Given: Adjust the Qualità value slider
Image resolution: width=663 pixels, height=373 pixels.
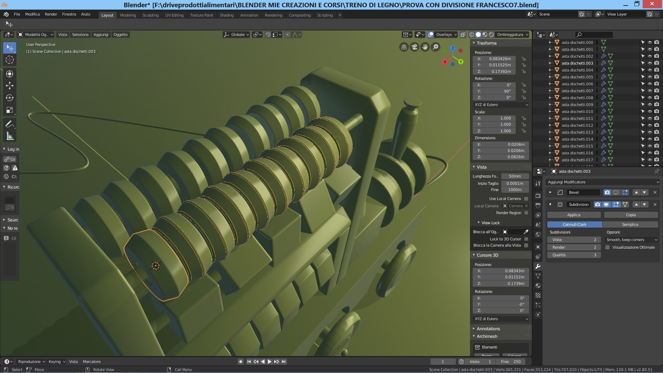Looking at the screenshot, I should (574, 255).
